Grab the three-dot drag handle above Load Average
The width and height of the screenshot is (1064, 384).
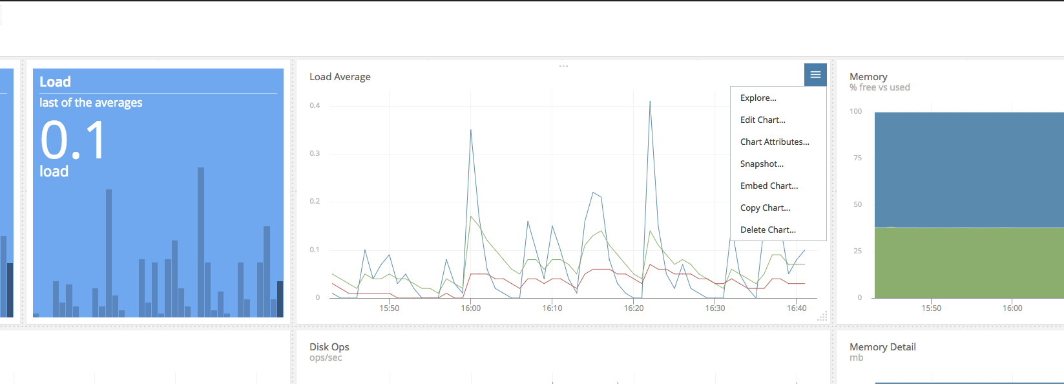point(563,66)
